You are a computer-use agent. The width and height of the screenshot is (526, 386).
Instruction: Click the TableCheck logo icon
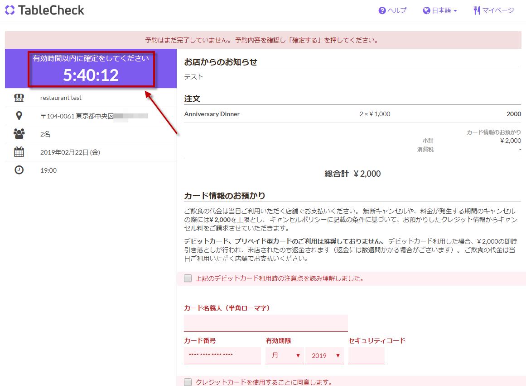10,10
